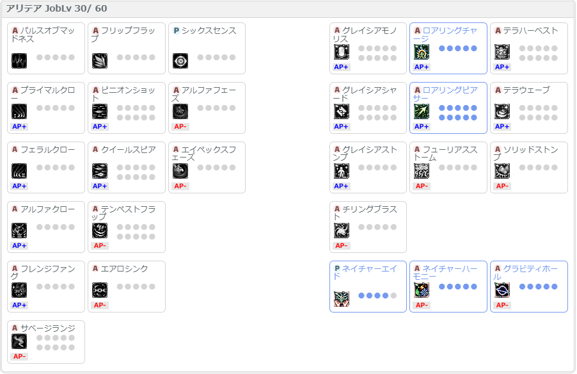Click the last level dot of ネイチャーエイド

coord(393,296)
